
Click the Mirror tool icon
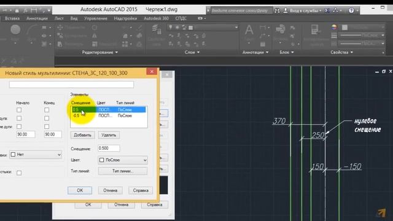[95, 36]
